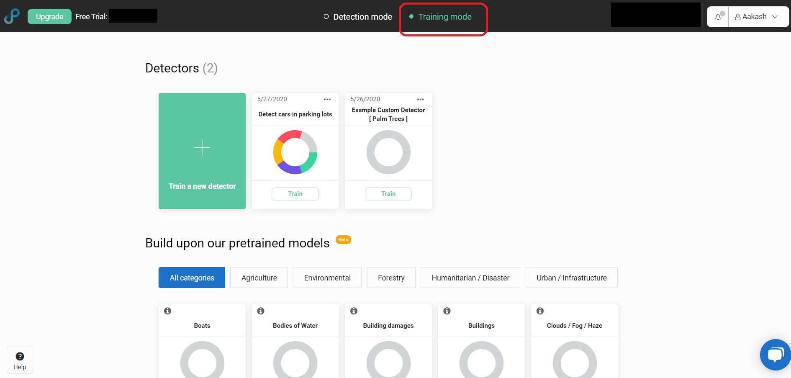The height and width of the screenshot is (378, 791).
Task: Open info icon on Clouds / Fog / Haze
Action: [540, 311]
